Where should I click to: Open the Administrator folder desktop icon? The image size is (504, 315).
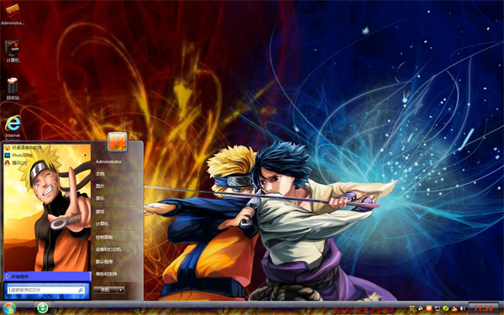point(13,13)
